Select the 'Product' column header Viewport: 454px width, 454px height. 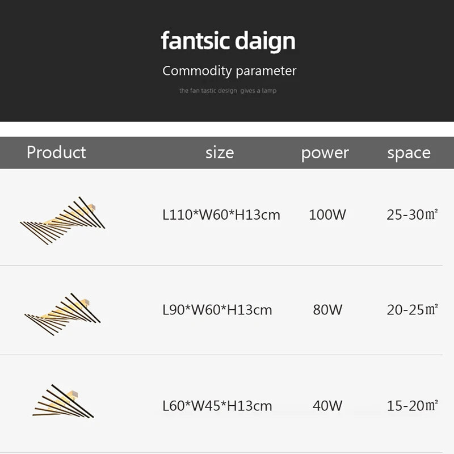[56, 153]
